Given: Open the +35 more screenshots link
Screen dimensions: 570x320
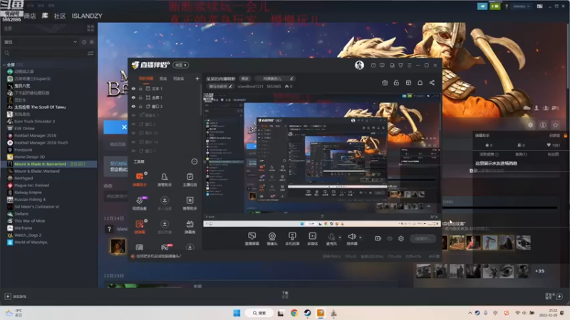Looking at the screenshot, I should point(540,271).
